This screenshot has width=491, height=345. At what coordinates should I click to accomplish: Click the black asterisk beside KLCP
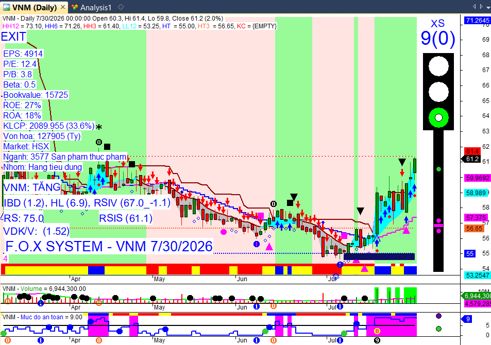tap(99, 127)
